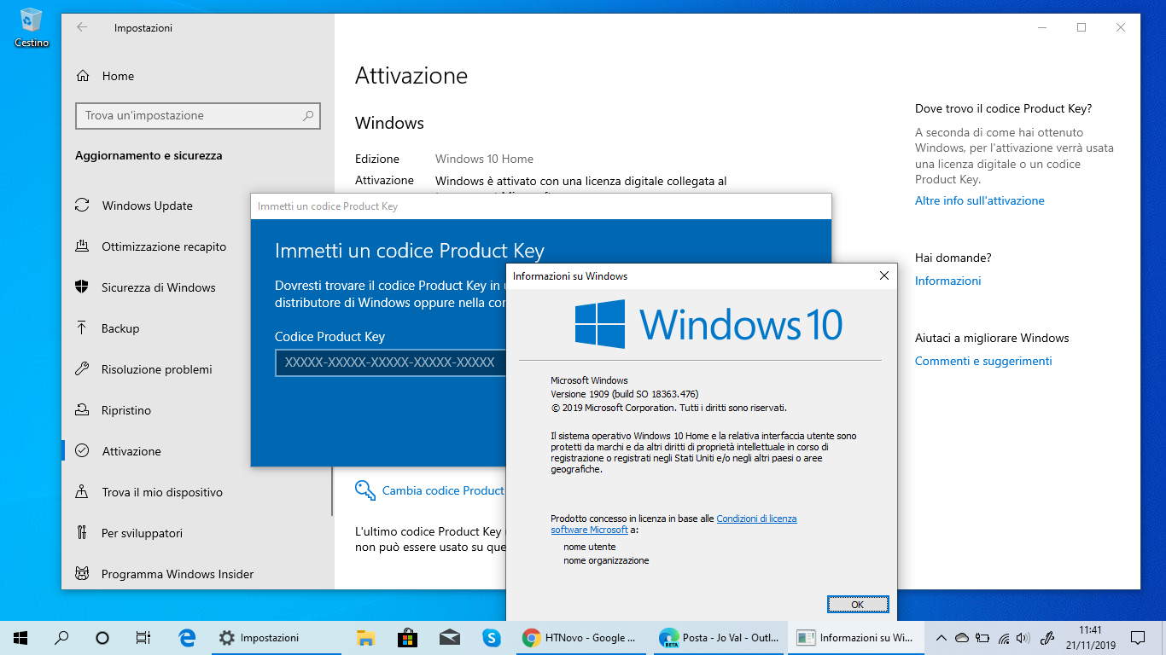Viewport: 1166px width, 655px height.
Task: Open Task View on taskbar
Action: click(143, 637)
